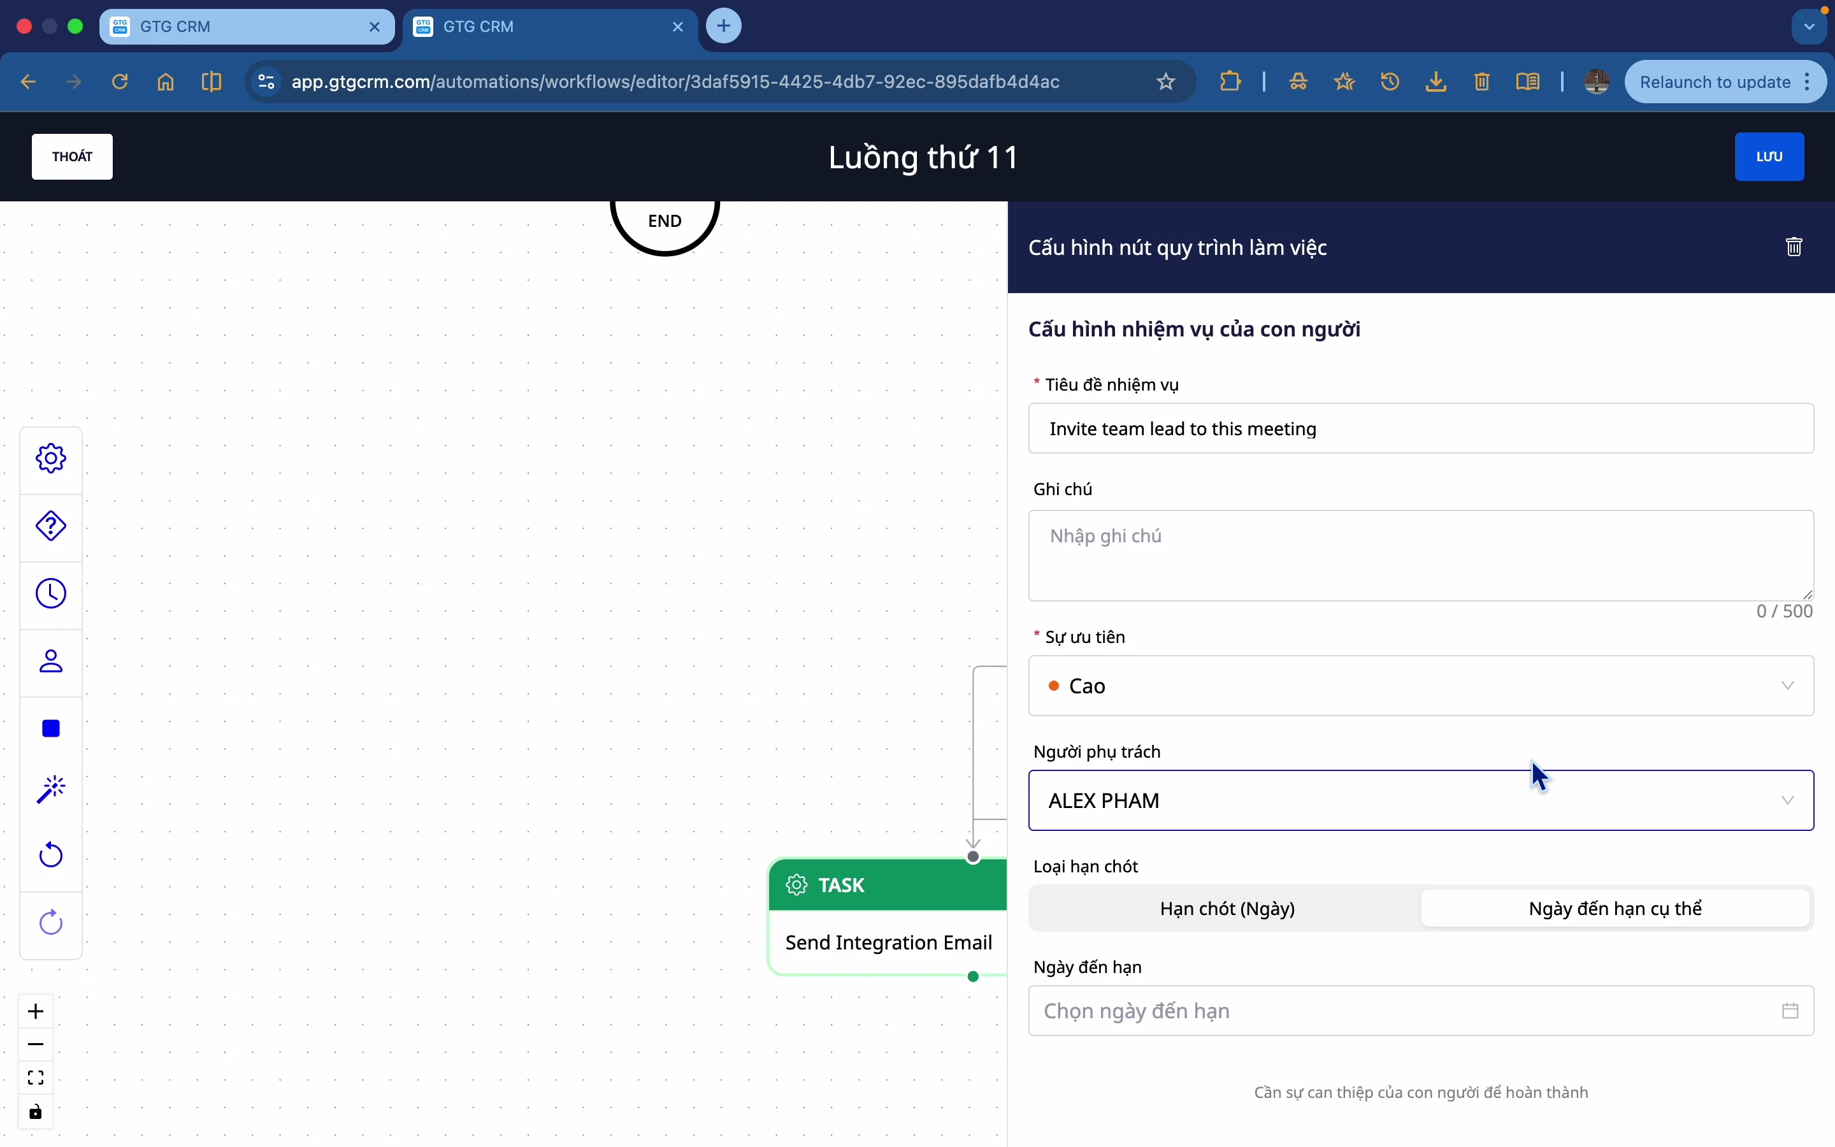Open the 'Người phụ trách' assignee dropdown

pos(1420,801)
